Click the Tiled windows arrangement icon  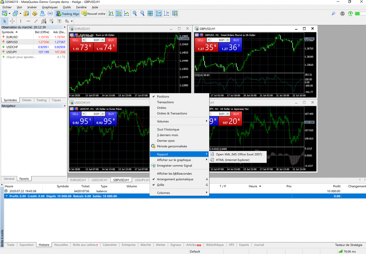pos(149,14)
